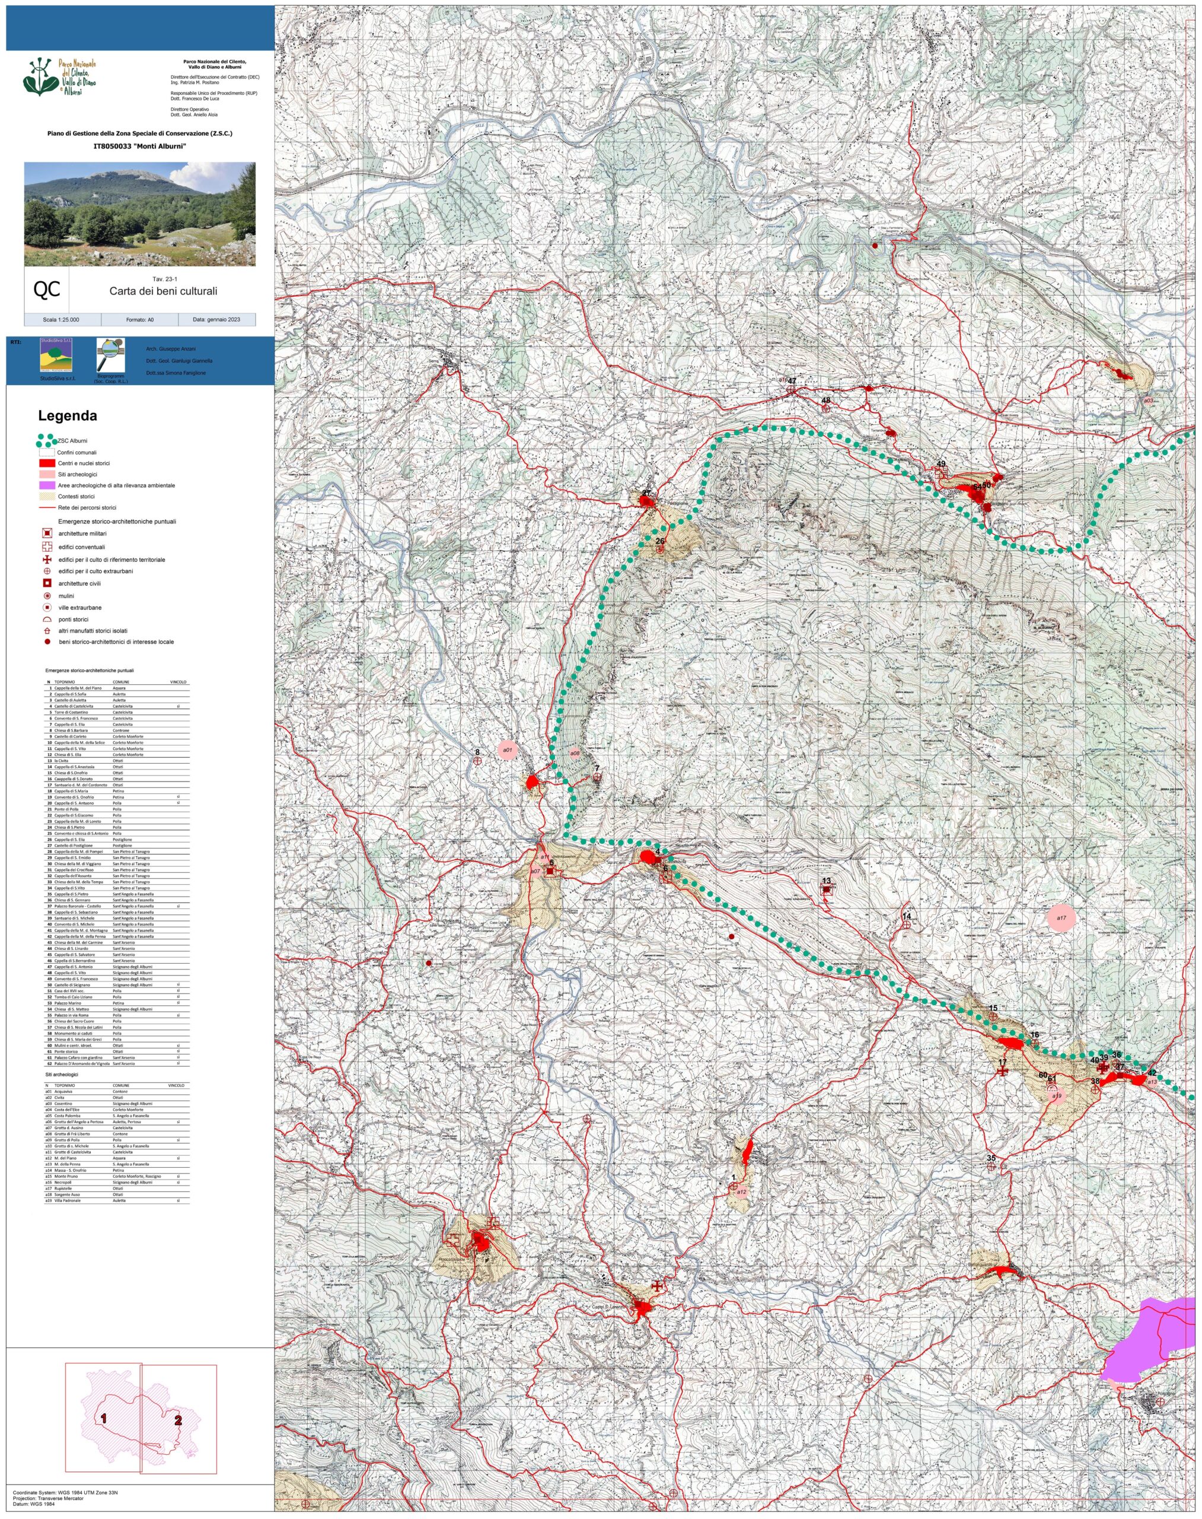This screenshot has width=1202, height=1519.
Task: Click the Bioprogramm magnifier logo
Action: click(111, 355)
